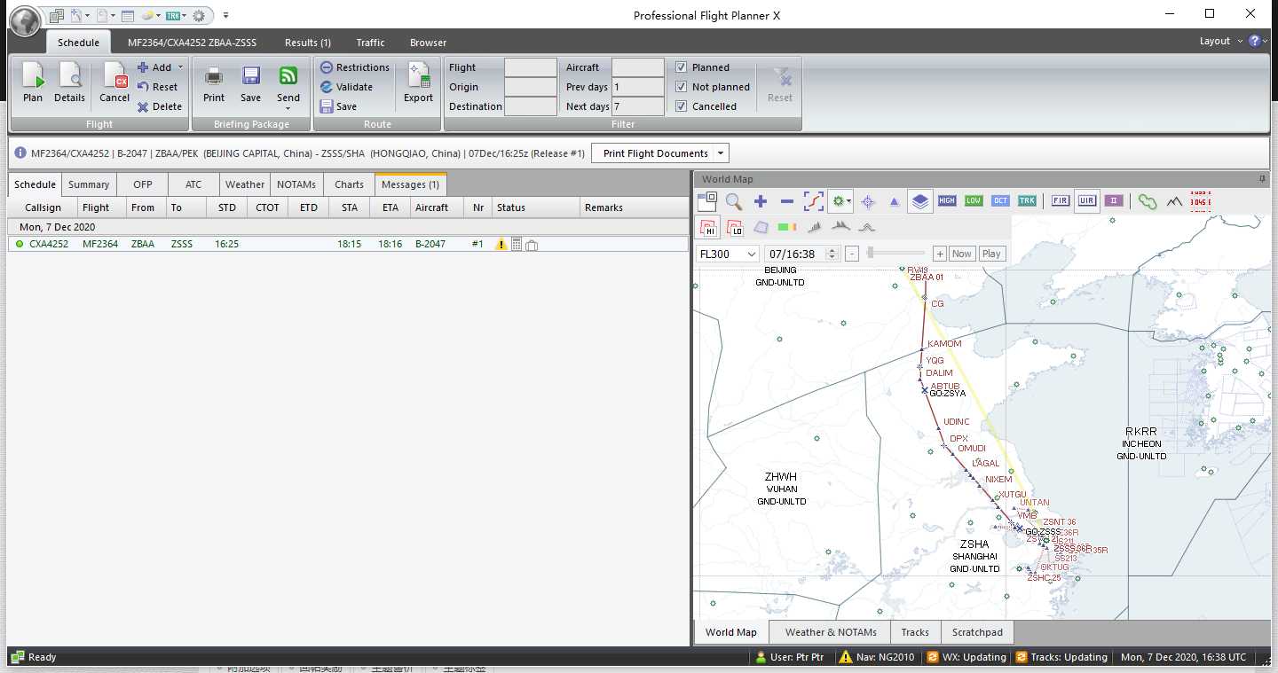
Task: Toggle DCT directs display
Action: (x=1000, y=201)
